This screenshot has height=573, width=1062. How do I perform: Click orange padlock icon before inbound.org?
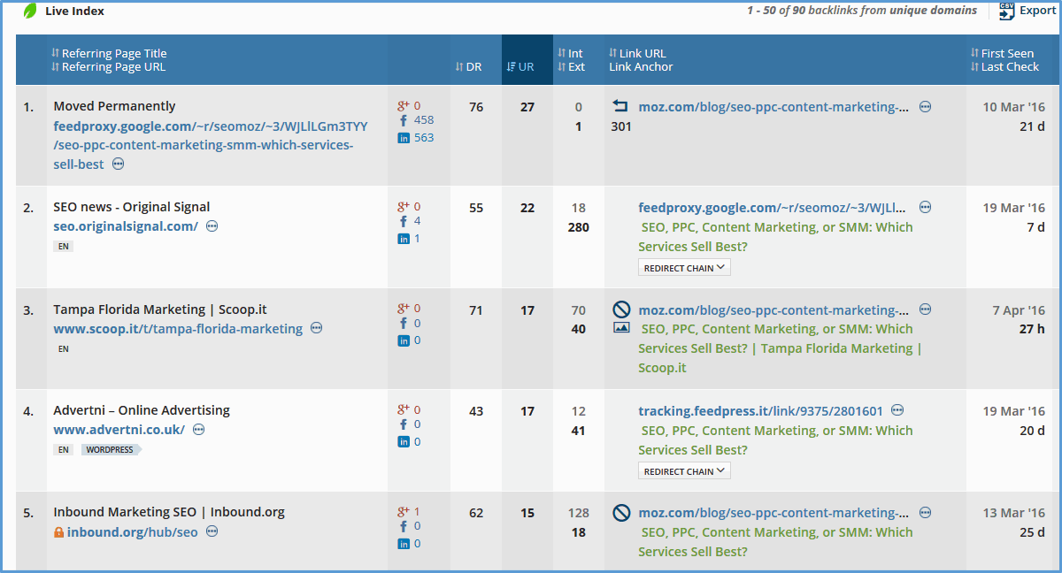(58, 532)
